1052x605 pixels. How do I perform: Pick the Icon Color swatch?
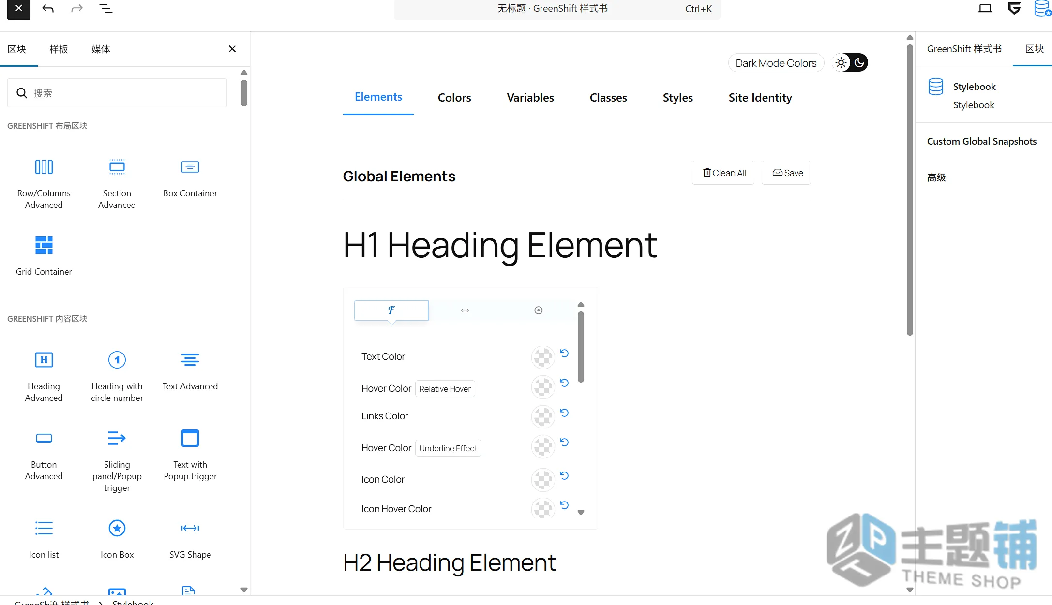coord(543,480)
